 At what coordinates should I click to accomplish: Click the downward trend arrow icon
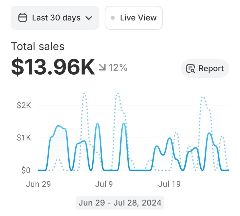pos(102,68)
